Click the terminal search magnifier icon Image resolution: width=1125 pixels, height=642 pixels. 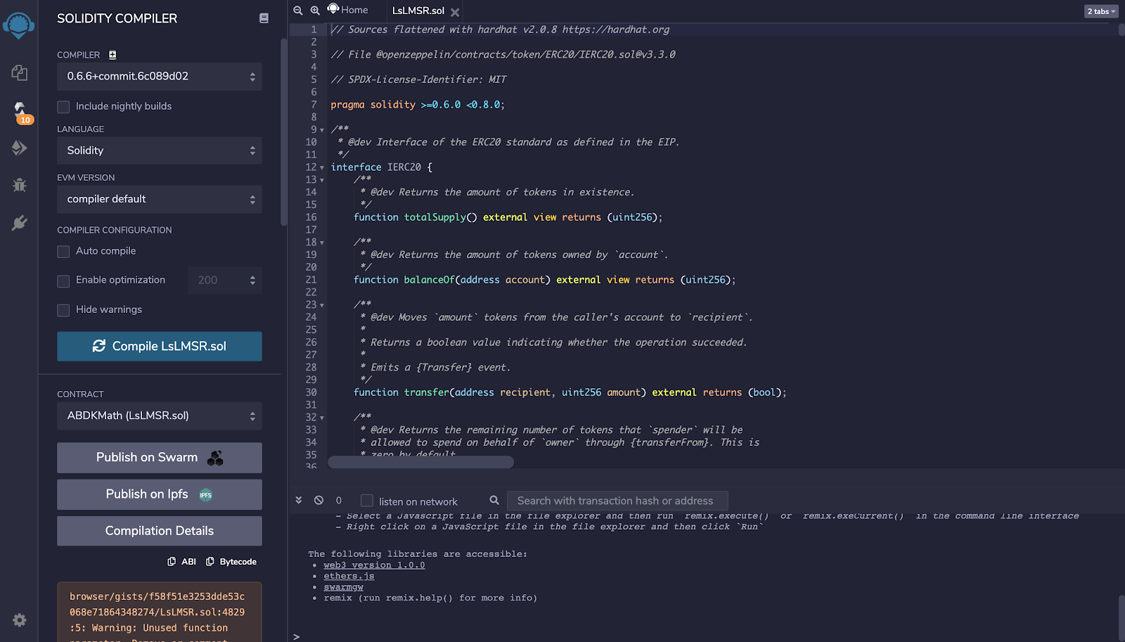[x=494, y=500]
